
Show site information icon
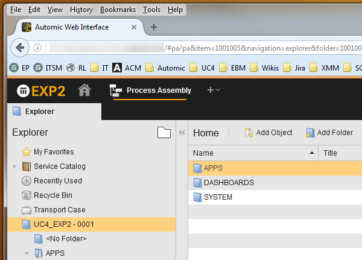[x=37, y=48]
